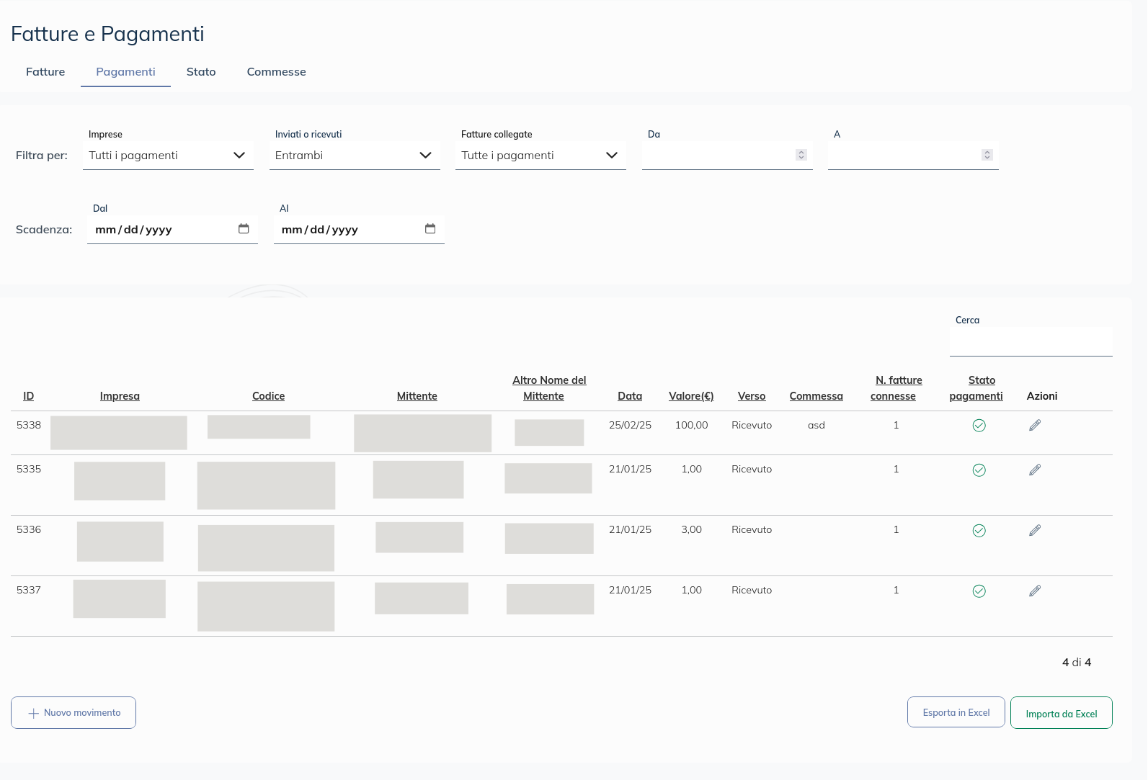Expand the Fatture collegate dropdown
Screen dimensions: 1148x780
pyautogui.click(x=540, y=156)
